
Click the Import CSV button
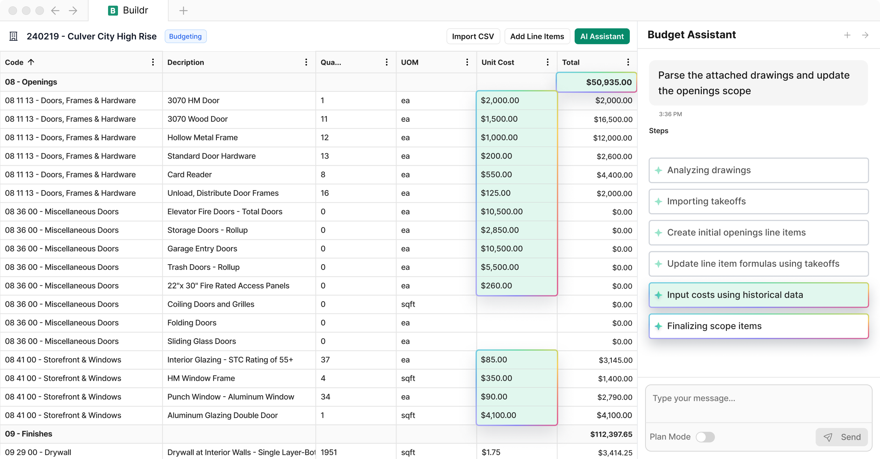click(x=473, y=36)
